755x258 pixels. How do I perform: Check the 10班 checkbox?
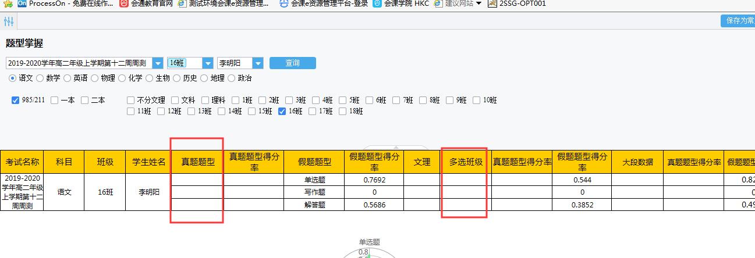point(476,100)
